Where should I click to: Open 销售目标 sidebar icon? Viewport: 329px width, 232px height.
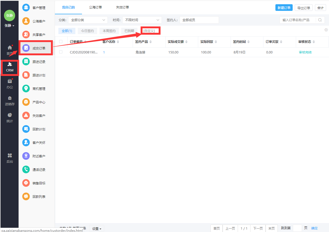coord(26,183)
